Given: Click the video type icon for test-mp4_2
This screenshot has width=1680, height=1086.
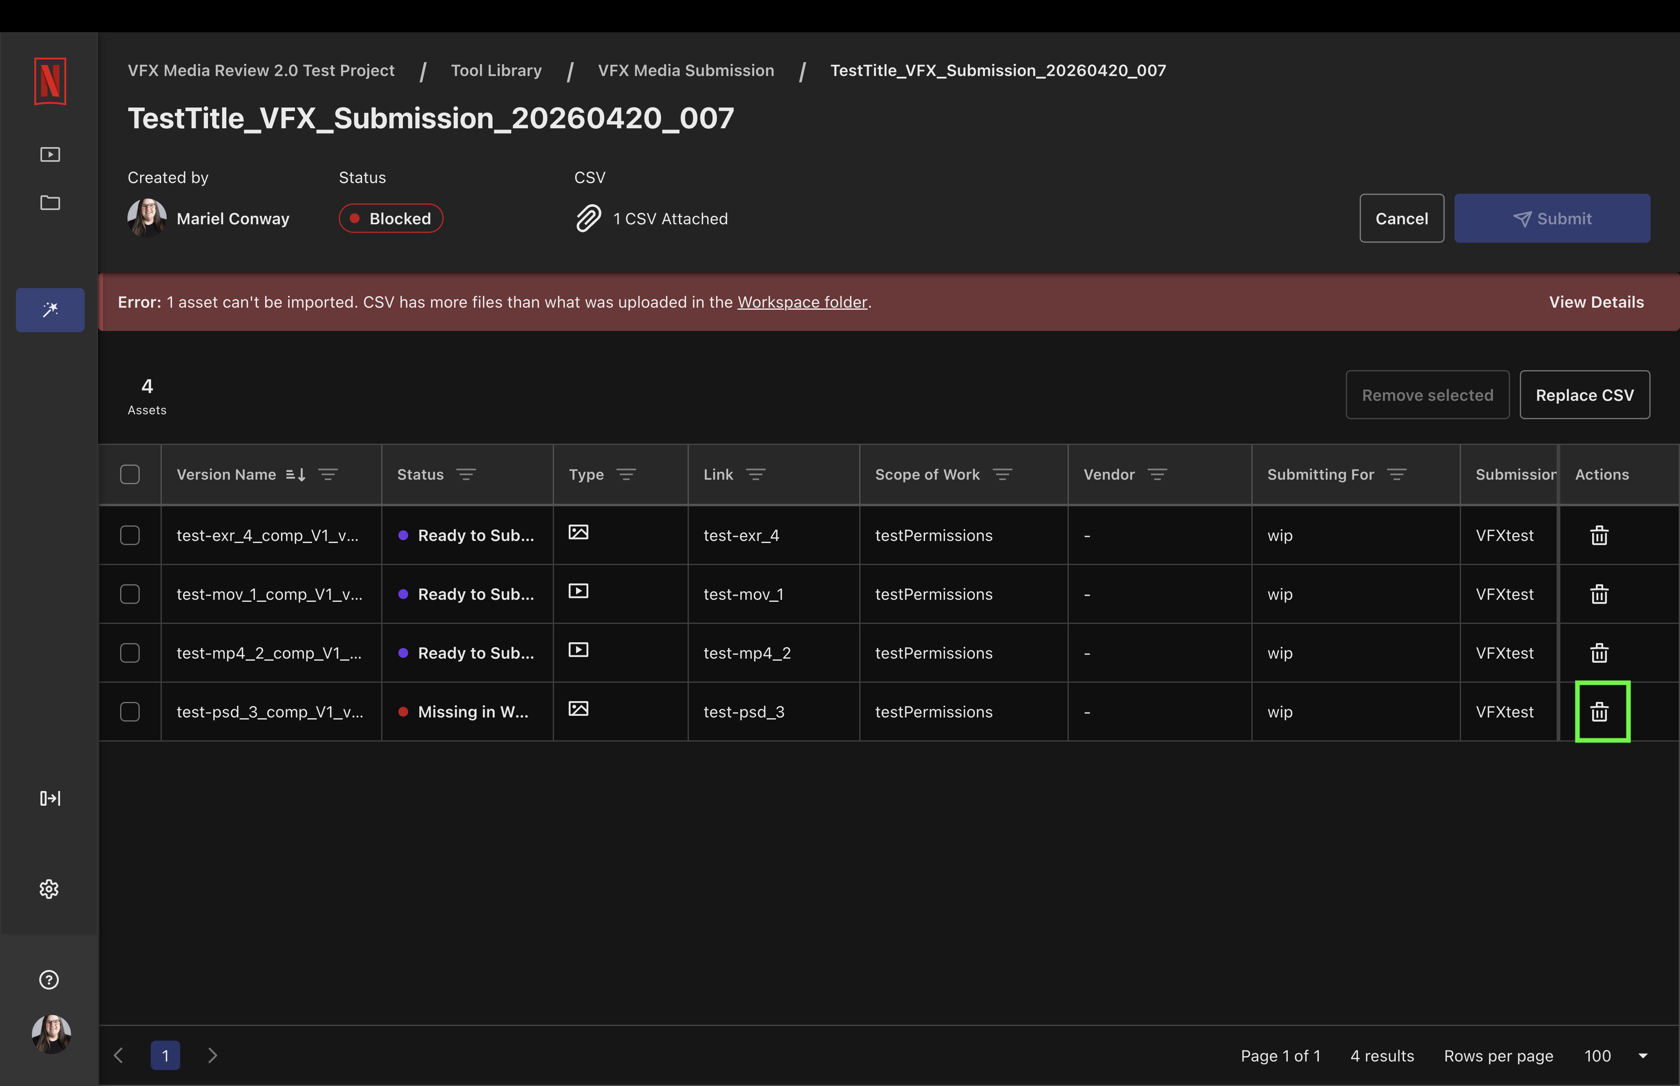Looking at the screenshot, I should coord(579,650).
